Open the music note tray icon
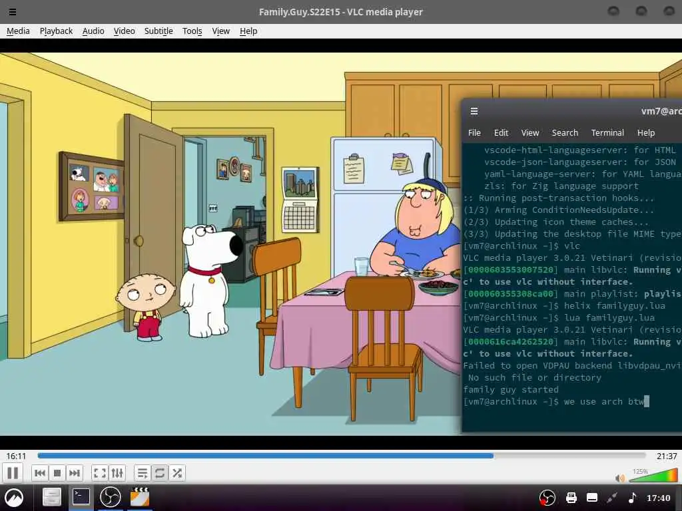Image resolution: width=682 pixels, height=511 pixels. (633, 497)
